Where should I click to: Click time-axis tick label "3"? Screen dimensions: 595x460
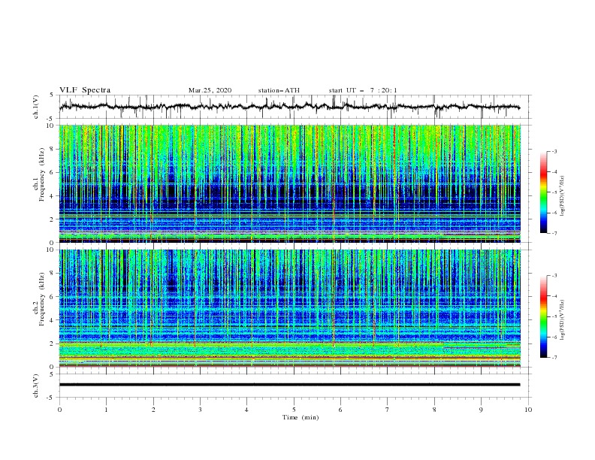coord(200,410)
